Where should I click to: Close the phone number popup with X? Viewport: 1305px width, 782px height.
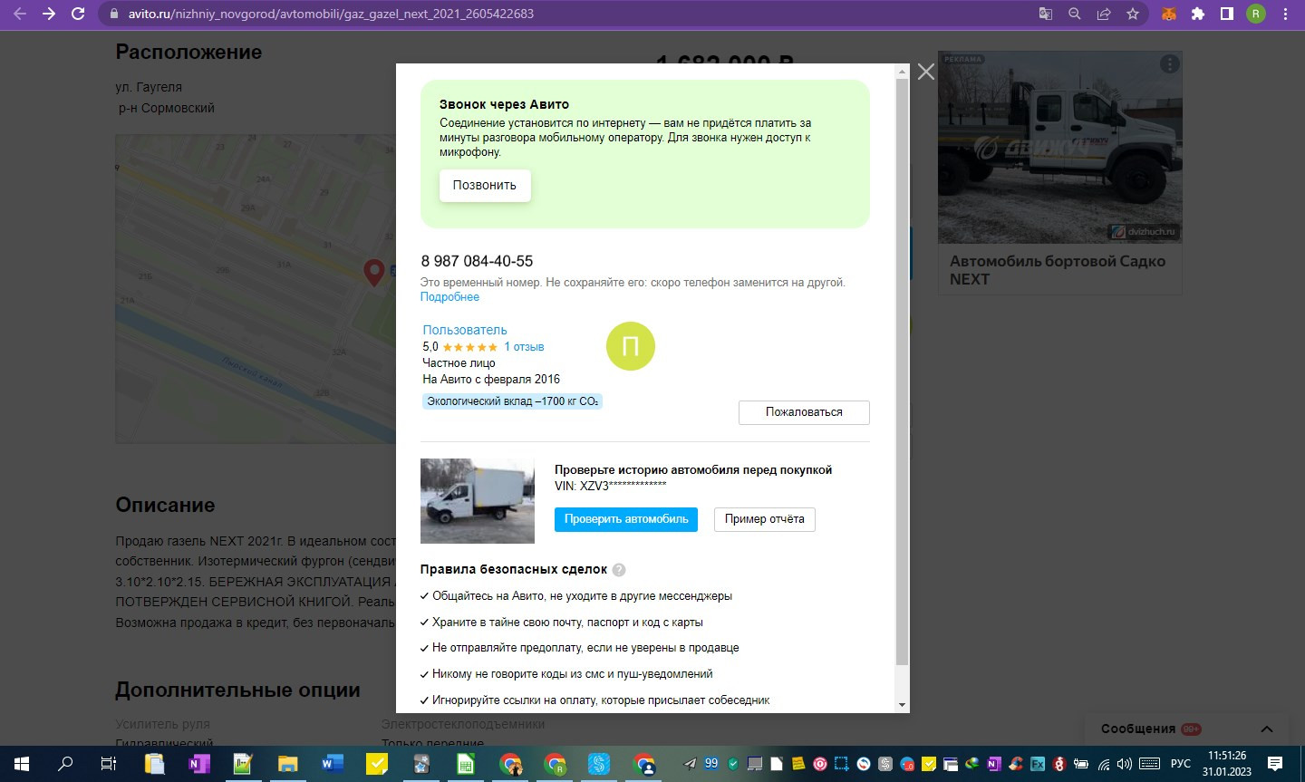(925, 72)
